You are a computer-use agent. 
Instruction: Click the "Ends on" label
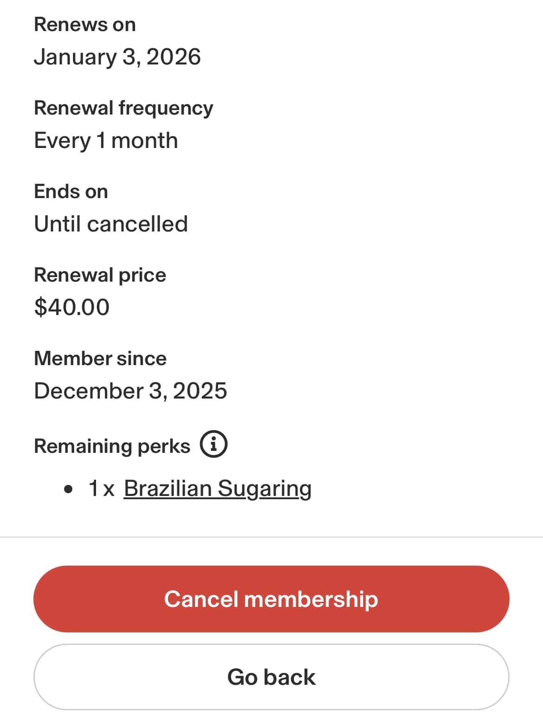[x=71, y=191]
